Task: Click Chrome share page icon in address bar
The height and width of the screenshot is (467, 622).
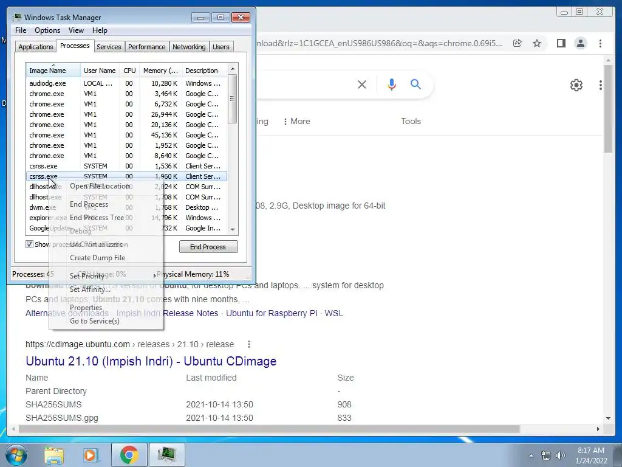Action: [x=518, y=43]
